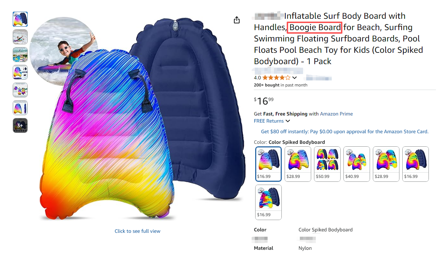Screen dimensions: 437x253
Task: Select thumbnail of kid riding waves
Action: point(20,37)
